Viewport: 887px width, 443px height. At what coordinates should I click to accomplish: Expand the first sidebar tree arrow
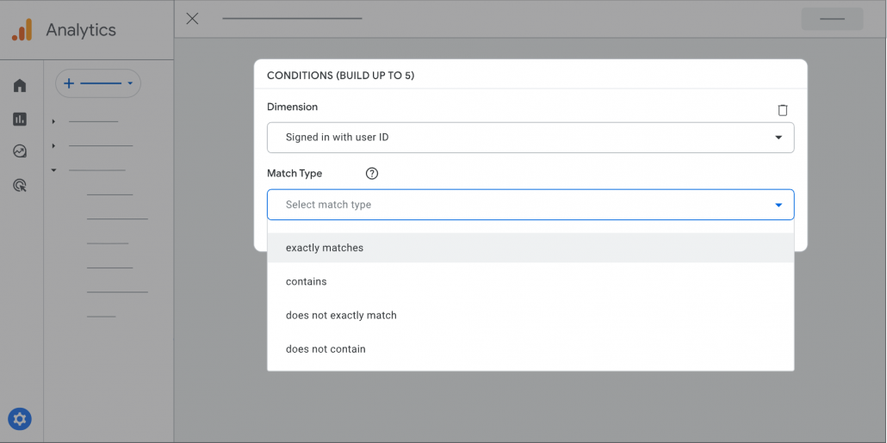53,121
